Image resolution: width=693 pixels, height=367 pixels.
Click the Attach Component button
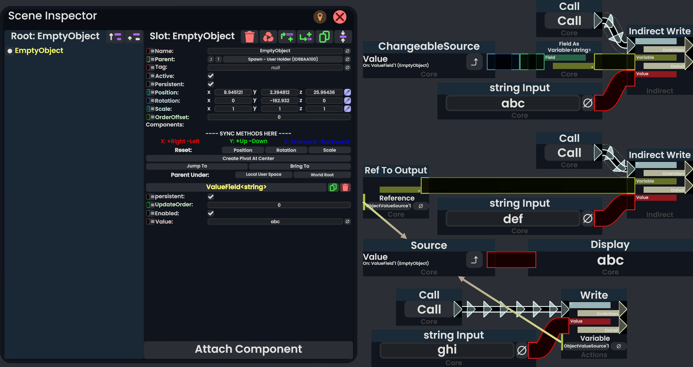(248, 349)
